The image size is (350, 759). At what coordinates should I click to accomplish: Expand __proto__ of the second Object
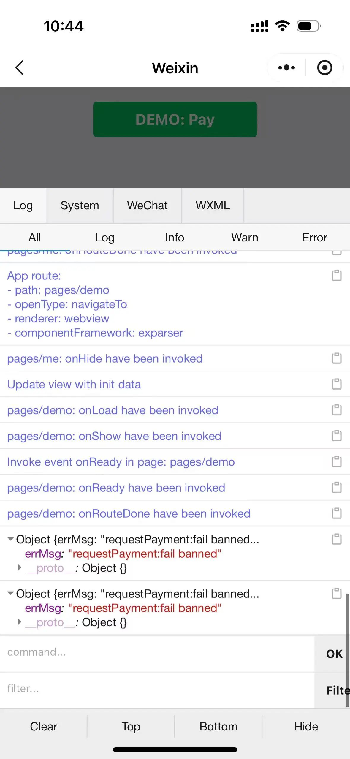(x=20, y=622)
